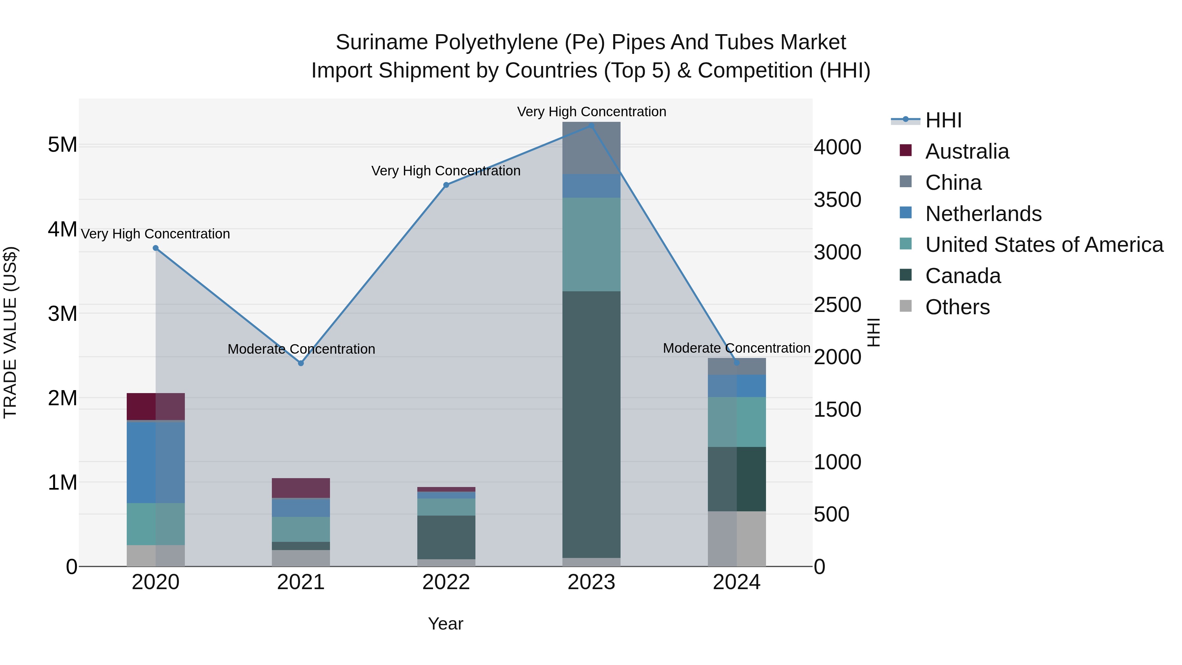Click x-axis tick label 2022

446,582
